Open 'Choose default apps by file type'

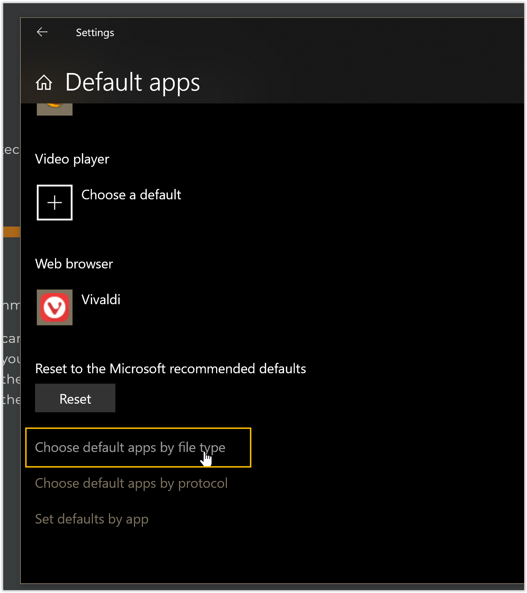[130, 448]
